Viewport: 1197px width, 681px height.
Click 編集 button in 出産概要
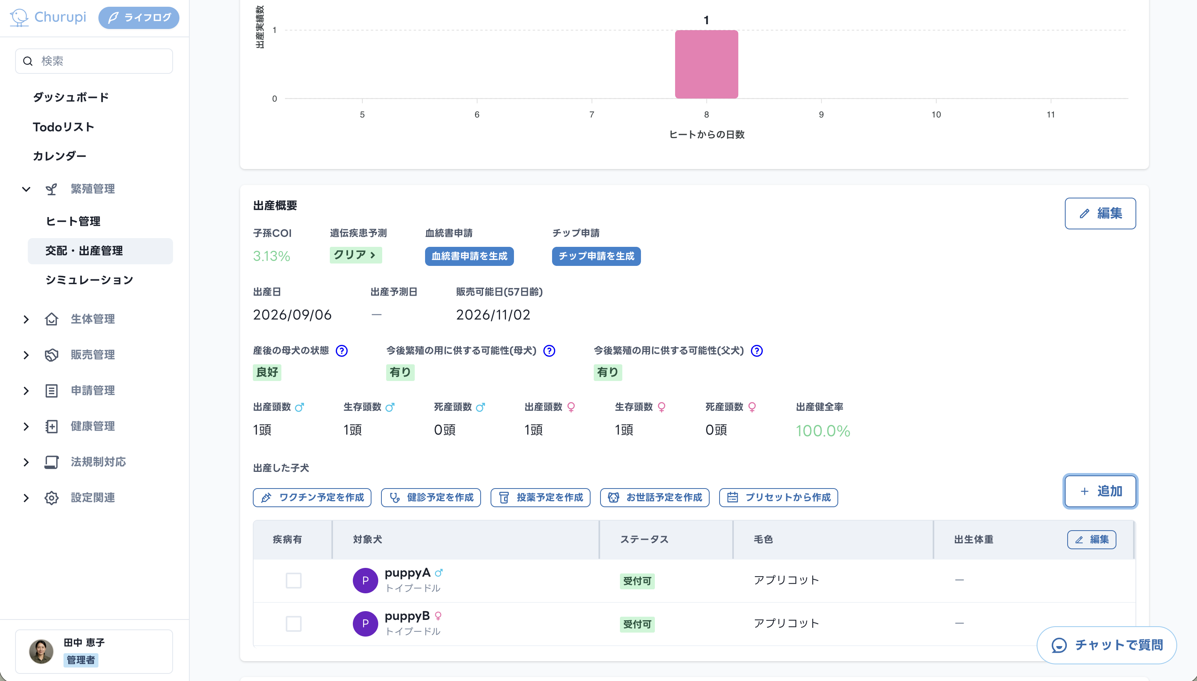coord(1100,213)
